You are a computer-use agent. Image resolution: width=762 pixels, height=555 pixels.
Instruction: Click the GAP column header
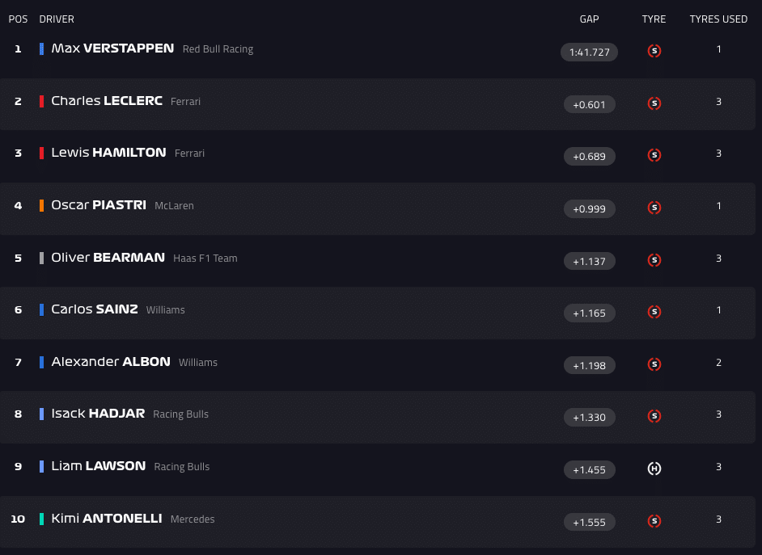[589, 19]
